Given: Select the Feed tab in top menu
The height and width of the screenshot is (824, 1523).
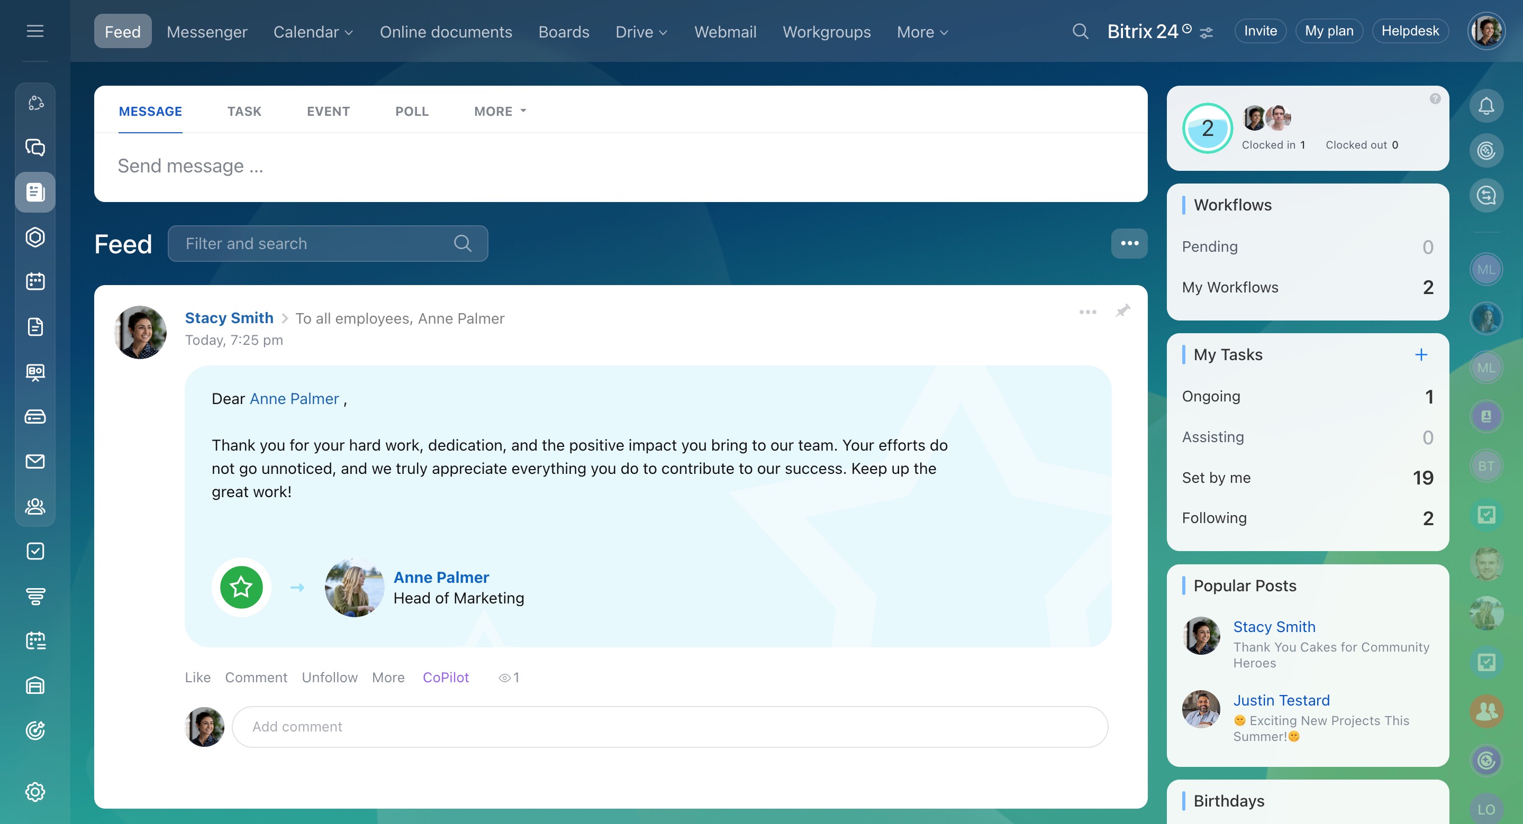Looking at the screenshot, I should point(122,31).
